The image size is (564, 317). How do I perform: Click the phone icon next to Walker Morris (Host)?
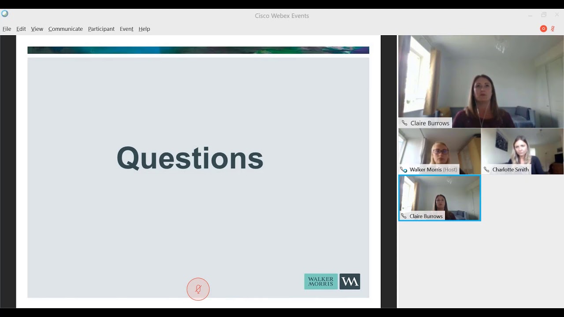pyautogui.click(x=404, y=170)
